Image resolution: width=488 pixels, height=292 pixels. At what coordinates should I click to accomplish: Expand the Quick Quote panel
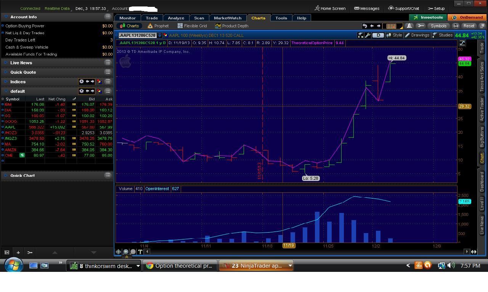pyautogui.click(x=6, y=72)
